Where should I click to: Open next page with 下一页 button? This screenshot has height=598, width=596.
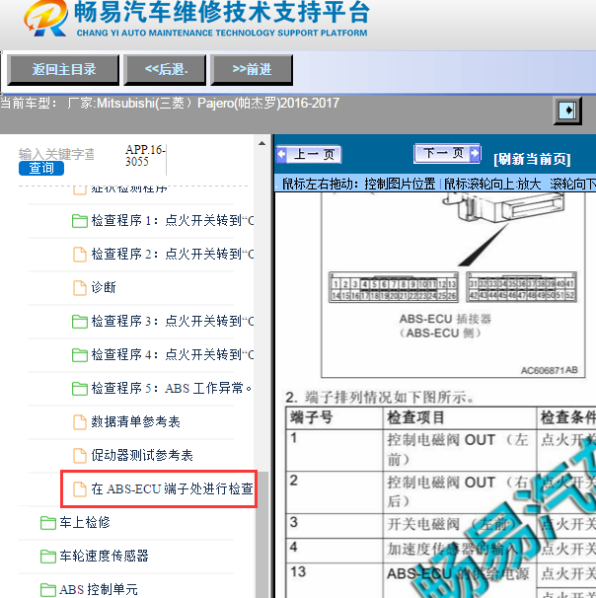point(447,154)
